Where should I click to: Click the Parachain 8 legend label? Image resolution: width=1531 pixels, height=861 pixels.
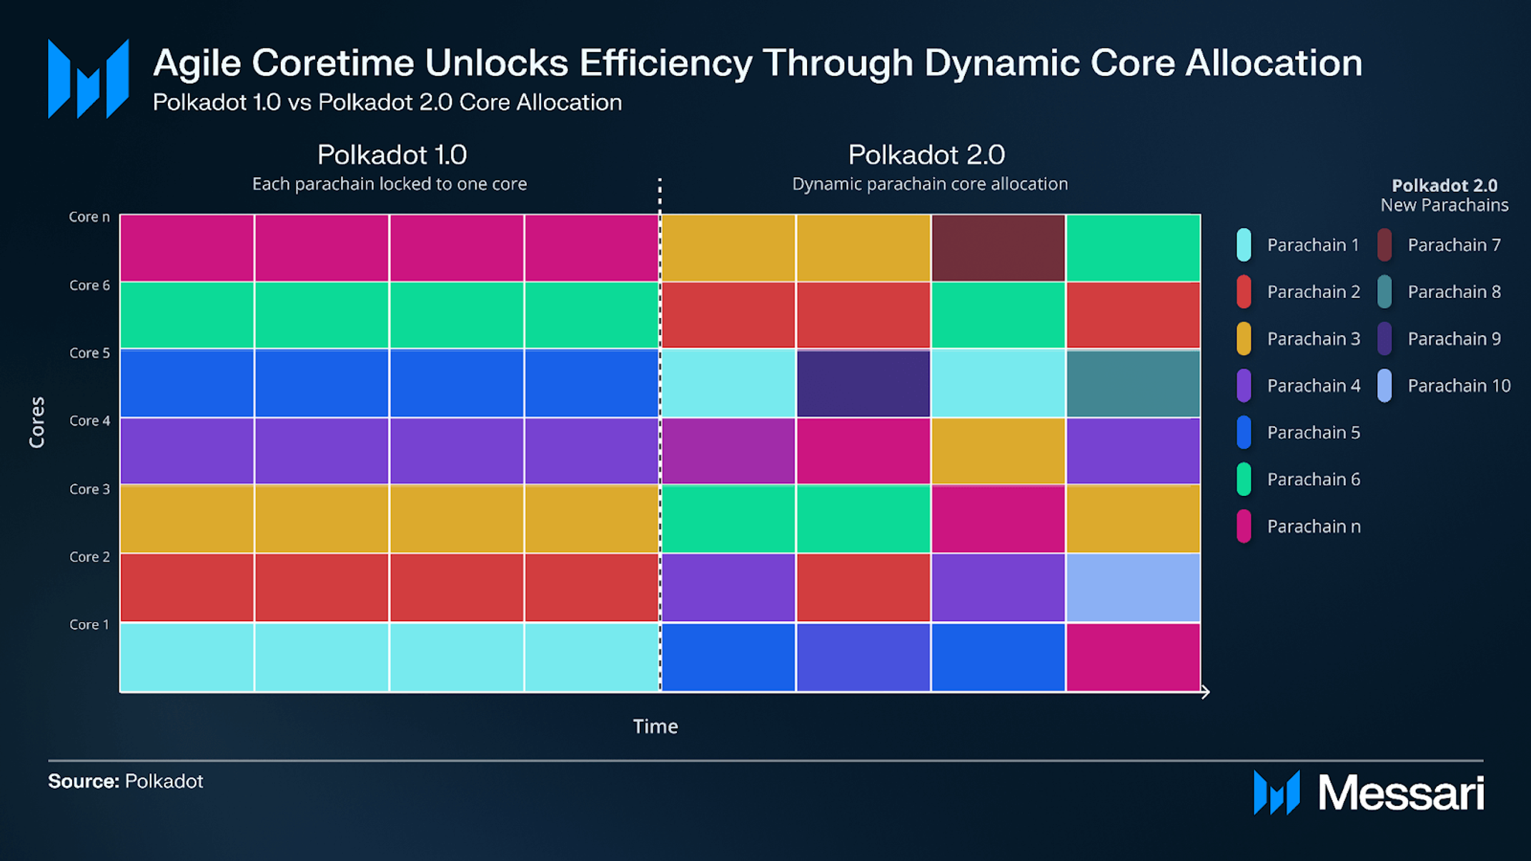click(1454, 292)
